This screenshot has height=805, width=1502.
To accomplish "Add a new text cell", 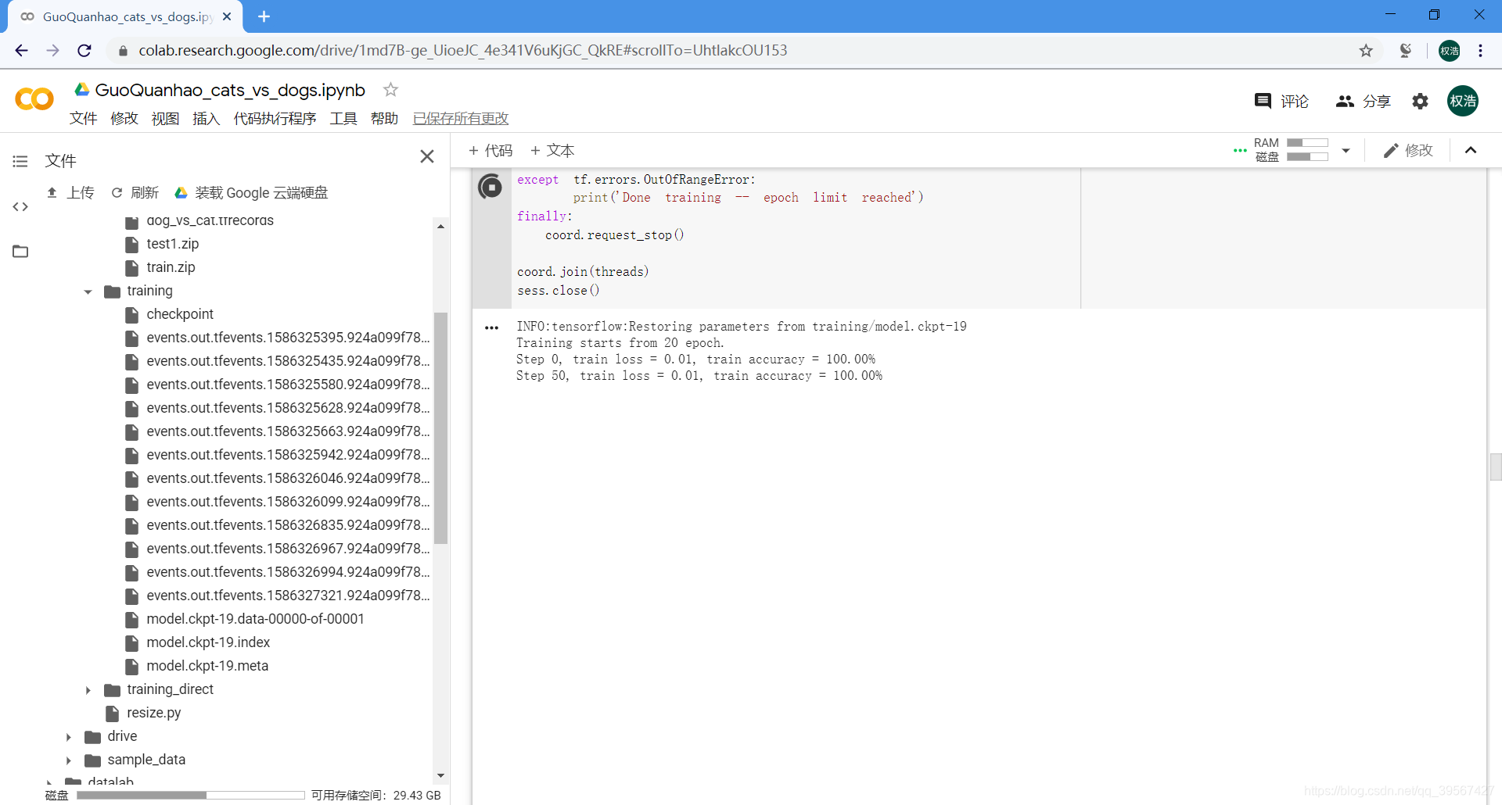I will [552, 150].
